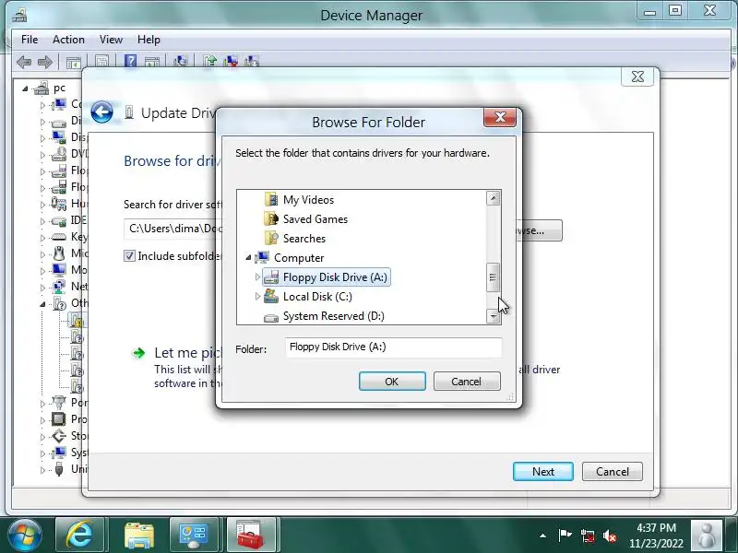Click the muted volume tray icon
This screenshot has height=553, width=738.
point(610,535)
